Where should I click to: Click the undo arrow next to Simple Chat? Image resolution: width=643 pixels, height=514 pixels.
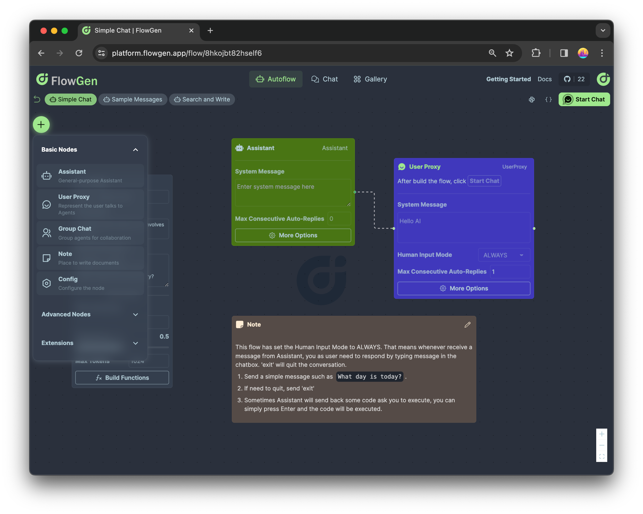(37, 99)
